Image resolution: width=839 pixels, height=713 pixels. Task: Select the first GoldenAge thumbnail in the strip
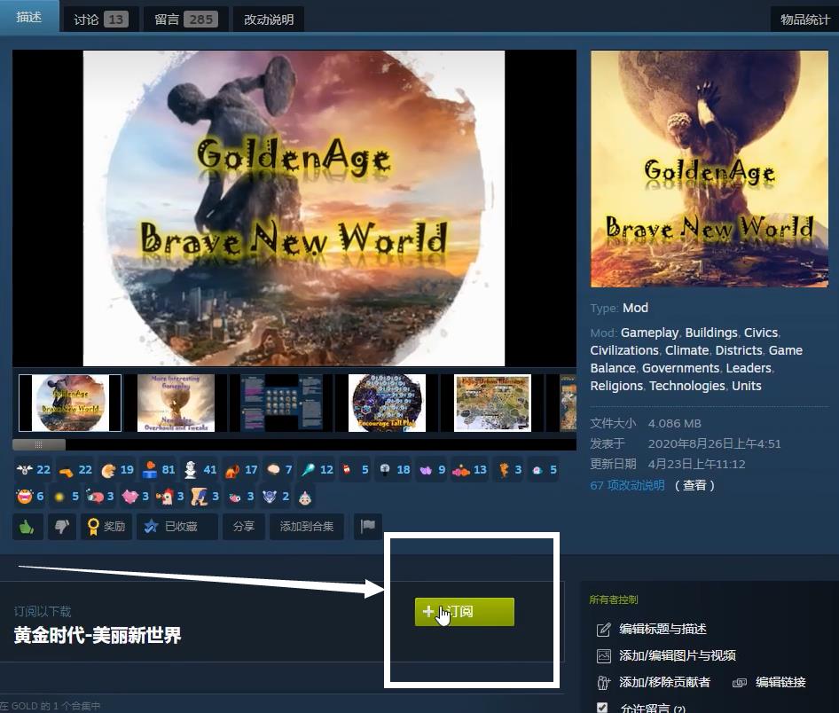coord(69,403)
